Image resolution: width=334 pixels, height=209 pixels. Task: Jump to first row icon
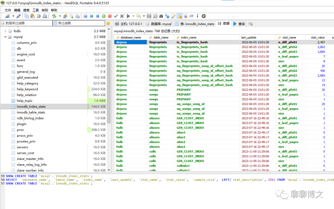[92, 16]
